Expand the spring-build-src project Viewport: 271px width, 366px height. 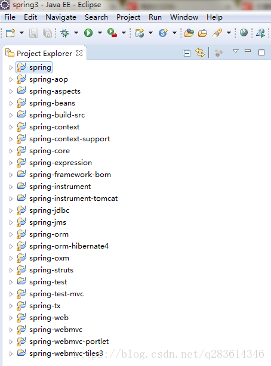coord(11,115)
